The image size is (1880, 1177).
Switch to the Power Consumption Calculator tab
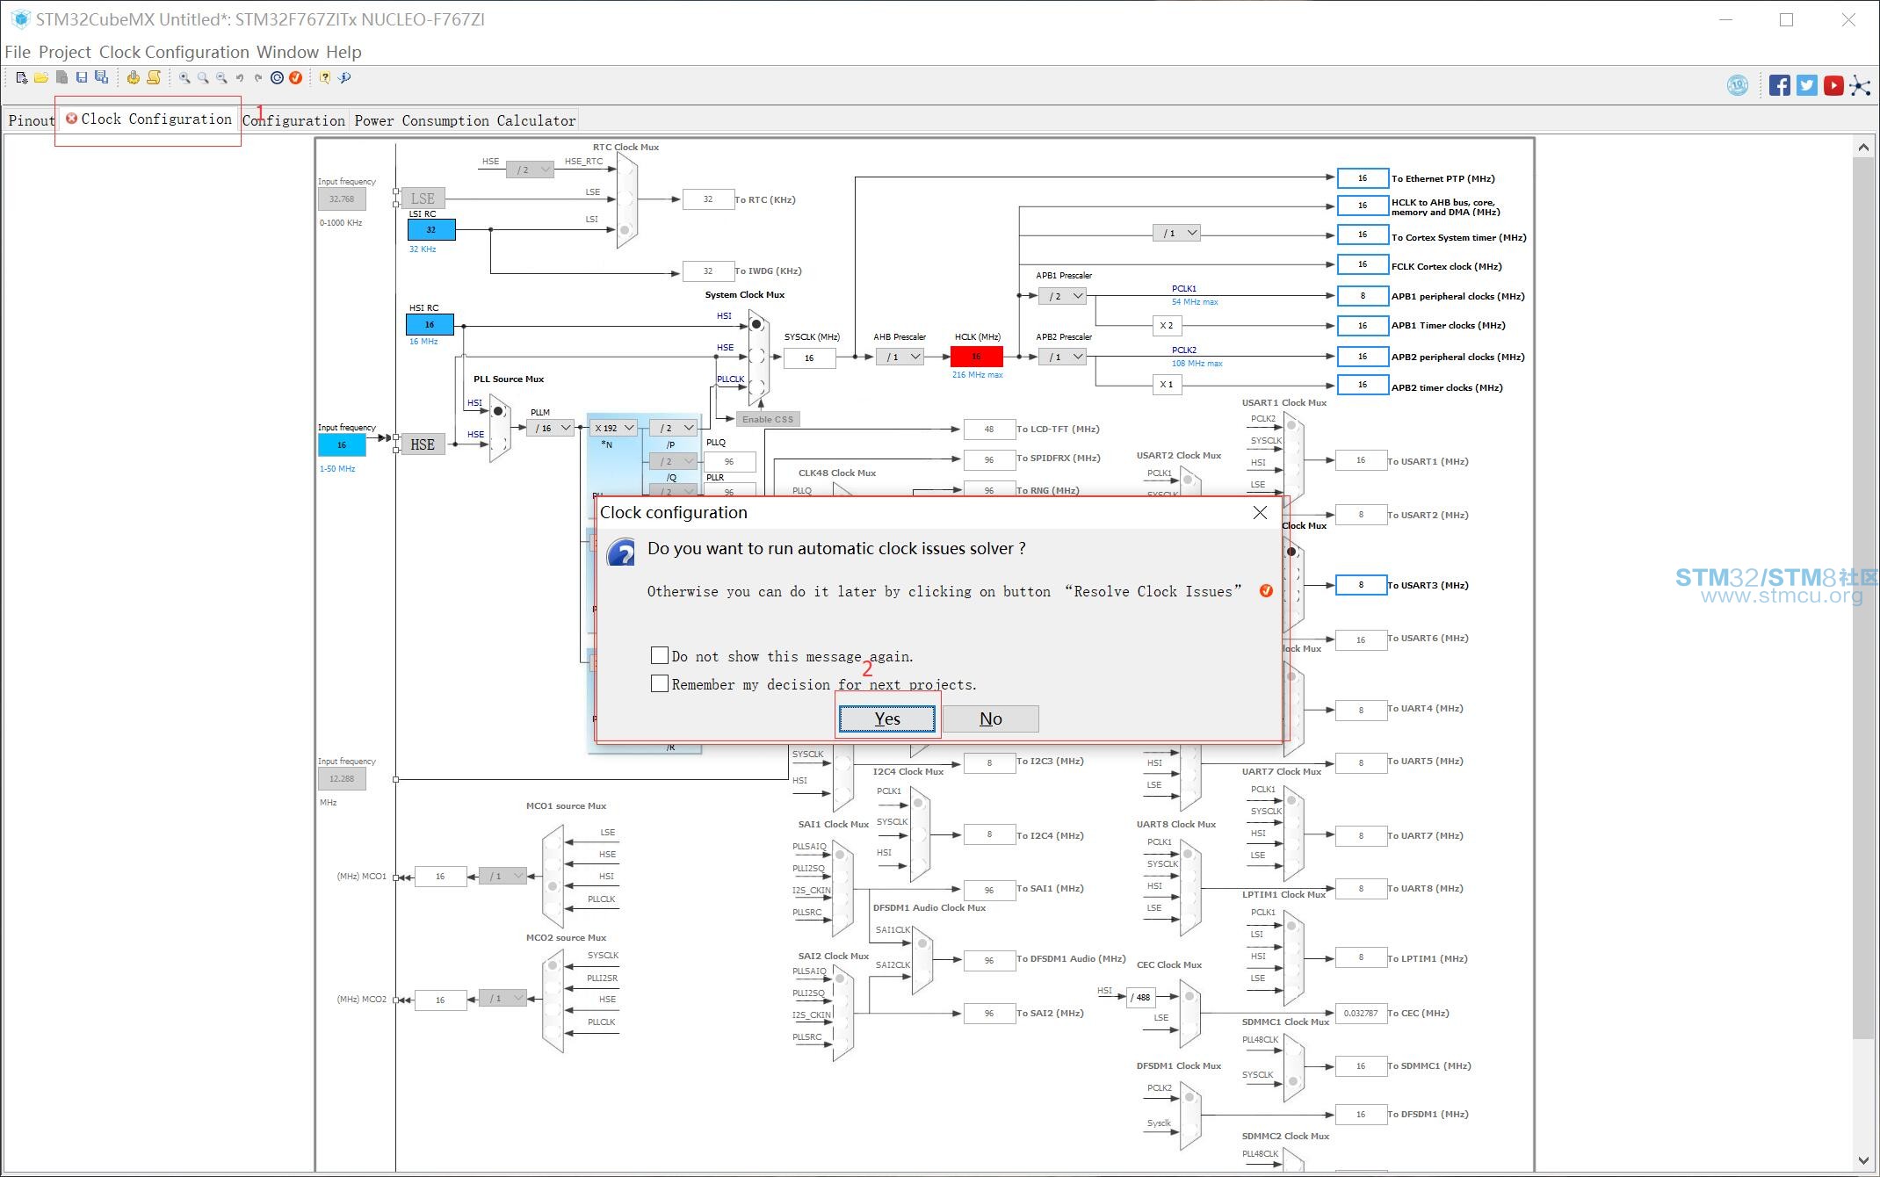(465, 120)
